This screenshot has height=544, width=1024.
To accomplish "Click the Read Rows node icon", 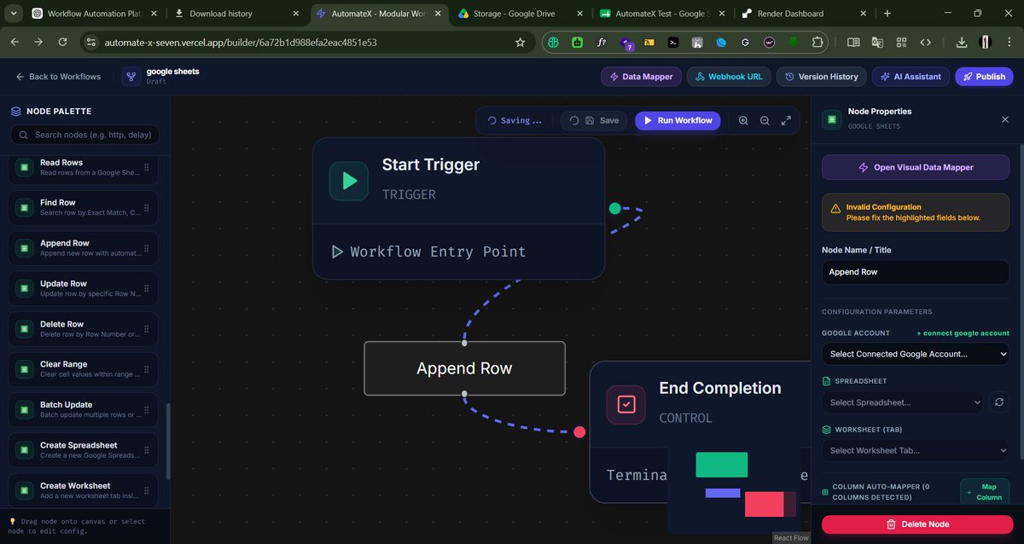I will click(x=25, y=168).
